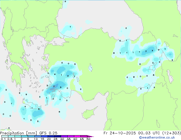Click legend label '0.1'
The width and height of the screenshot is (181, 140).
(3, 139)
